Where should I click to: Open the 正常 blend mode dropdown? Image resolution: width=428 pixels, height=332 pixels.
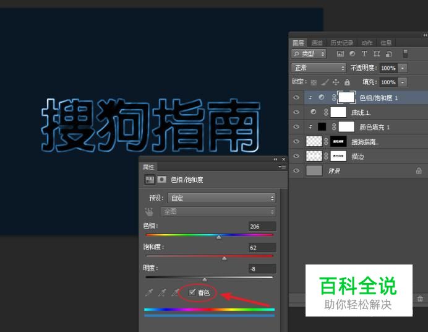tap(319, 68)
